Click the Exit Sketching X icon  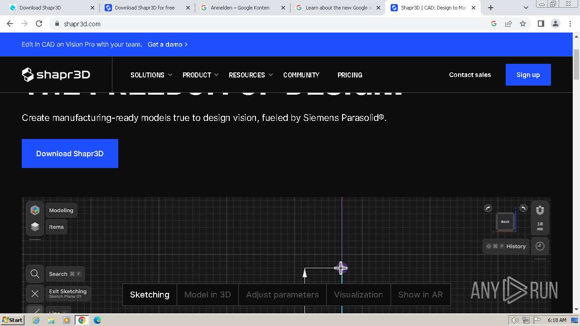(x=35, y=293)
